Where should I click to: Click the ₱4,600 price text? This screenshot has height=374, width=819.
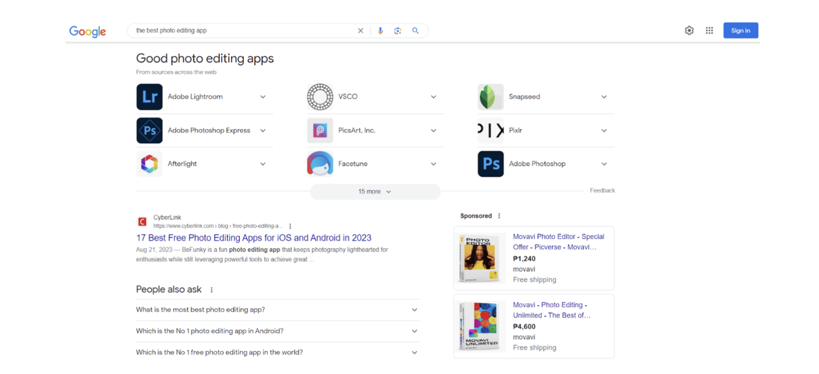coord(525,327)
